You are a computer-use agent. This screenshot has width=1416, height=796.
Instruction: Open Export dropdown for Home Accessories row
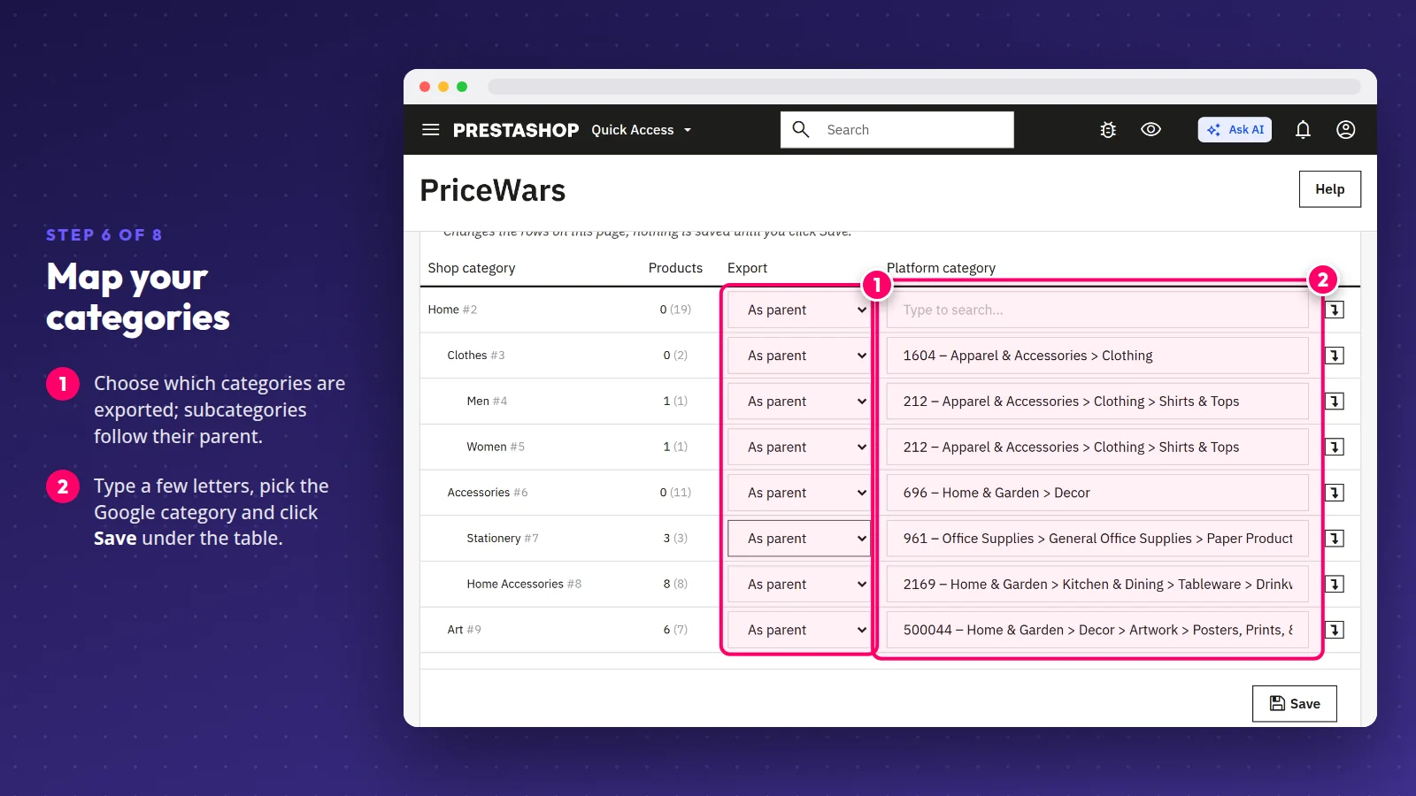tap(799, 584)
